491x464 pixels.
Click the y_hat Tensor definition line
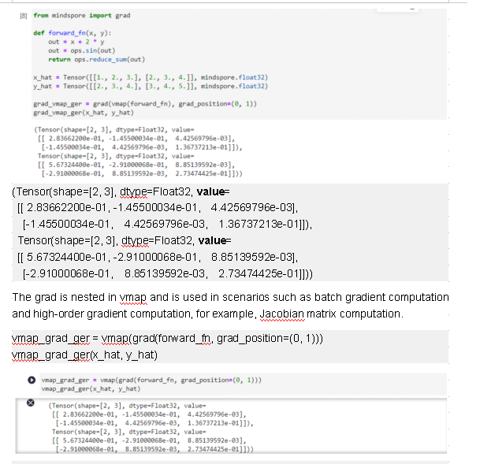pyautogui.click(x=150, y=85)
